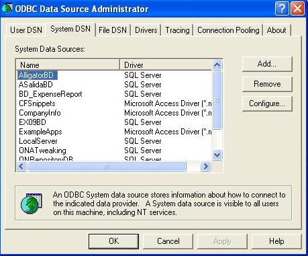Click the title bar Help question mark button

click(282, 9)
